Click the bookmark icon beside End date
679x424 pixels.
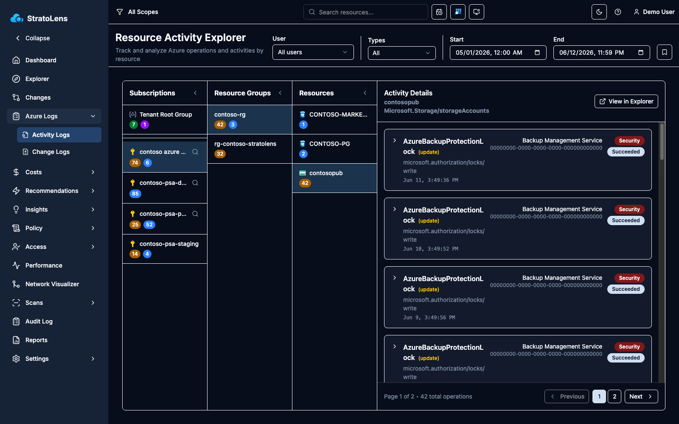coord(665,52)
